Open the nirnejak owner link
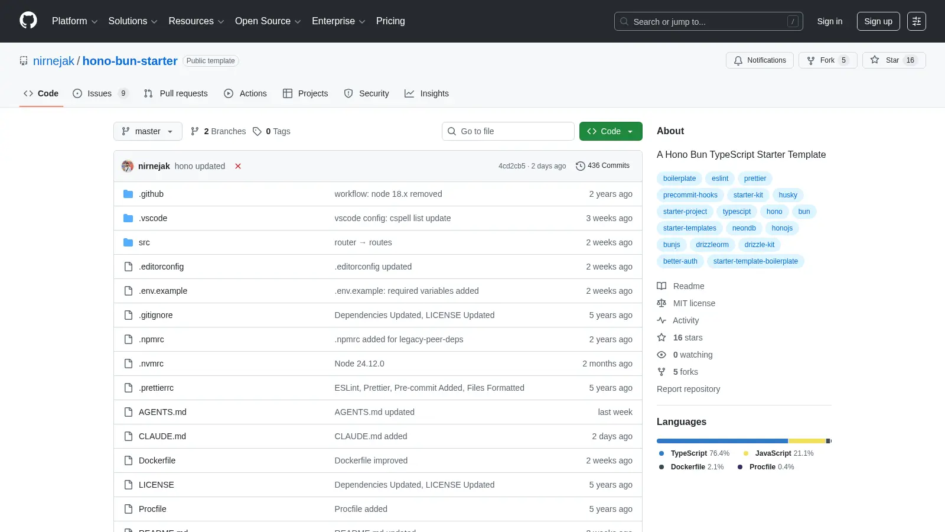The height and width of the screenshot is (532, 945). 54,61
